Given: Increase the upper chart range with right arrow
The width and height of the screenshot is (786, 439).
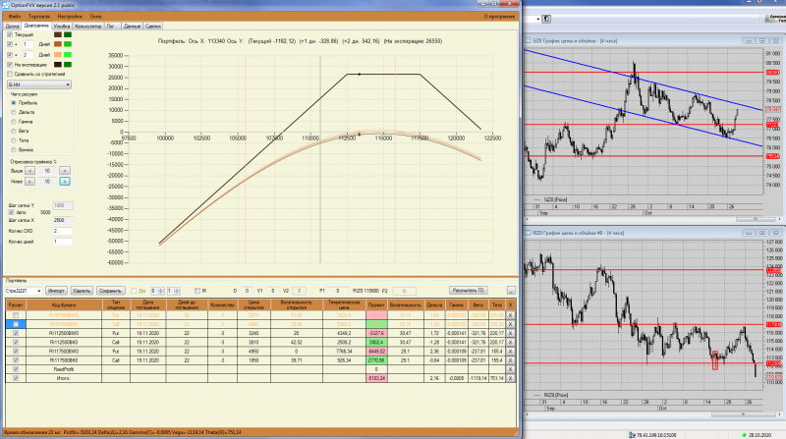Looking at the screenshot, I should 65,171.
